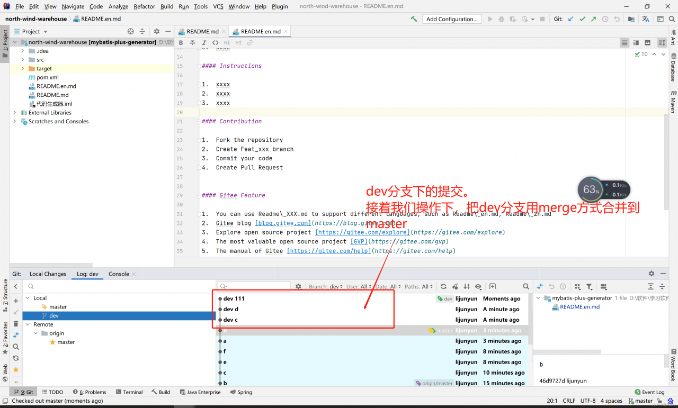Toggle Show Diff compare arrows in branches toolbar
Viewport: 678px width, 408px height.
[x=16, y=336]
